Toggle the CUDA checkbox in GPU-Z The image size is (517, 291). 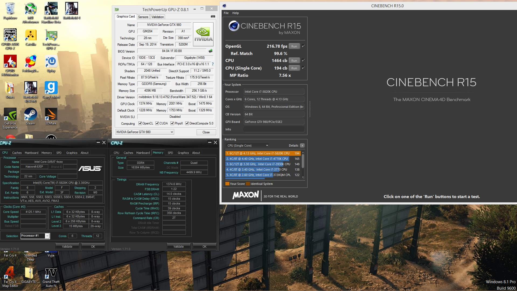pyautogui.click(x=157, y=123)
